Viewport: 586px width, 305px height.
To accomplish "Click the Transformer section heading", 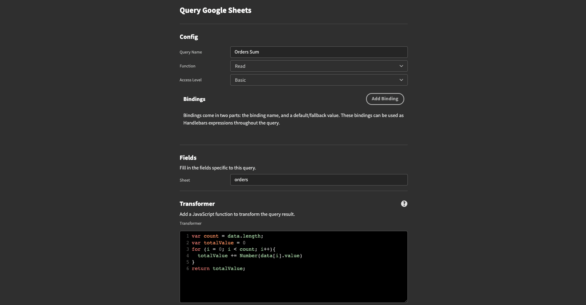I will 197,204.
